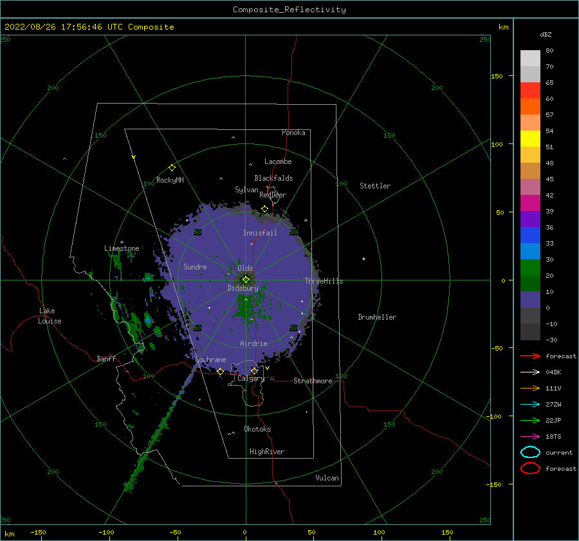Click the yellow diamond marker near RockyMH

[172, 168]
